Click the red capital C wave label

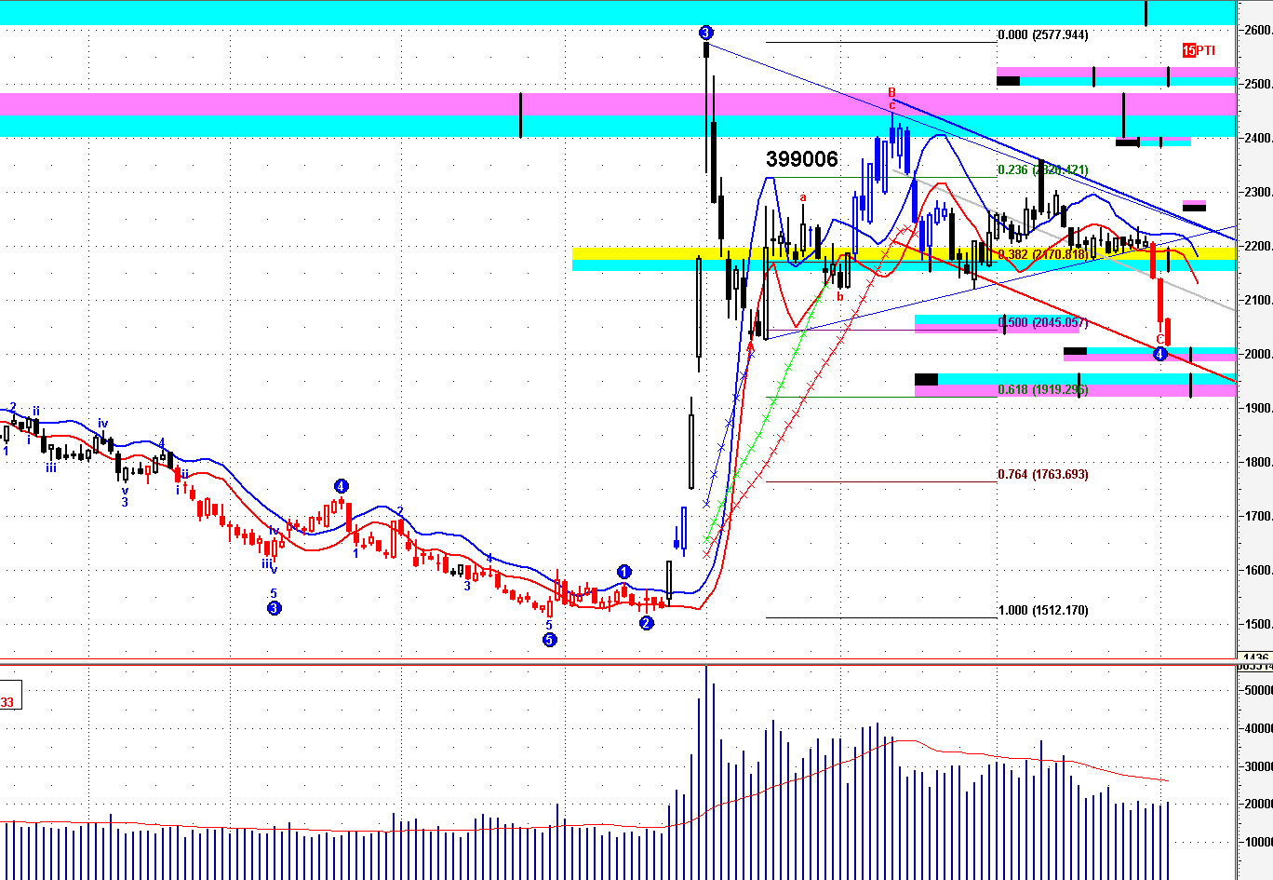point(1160,339)
